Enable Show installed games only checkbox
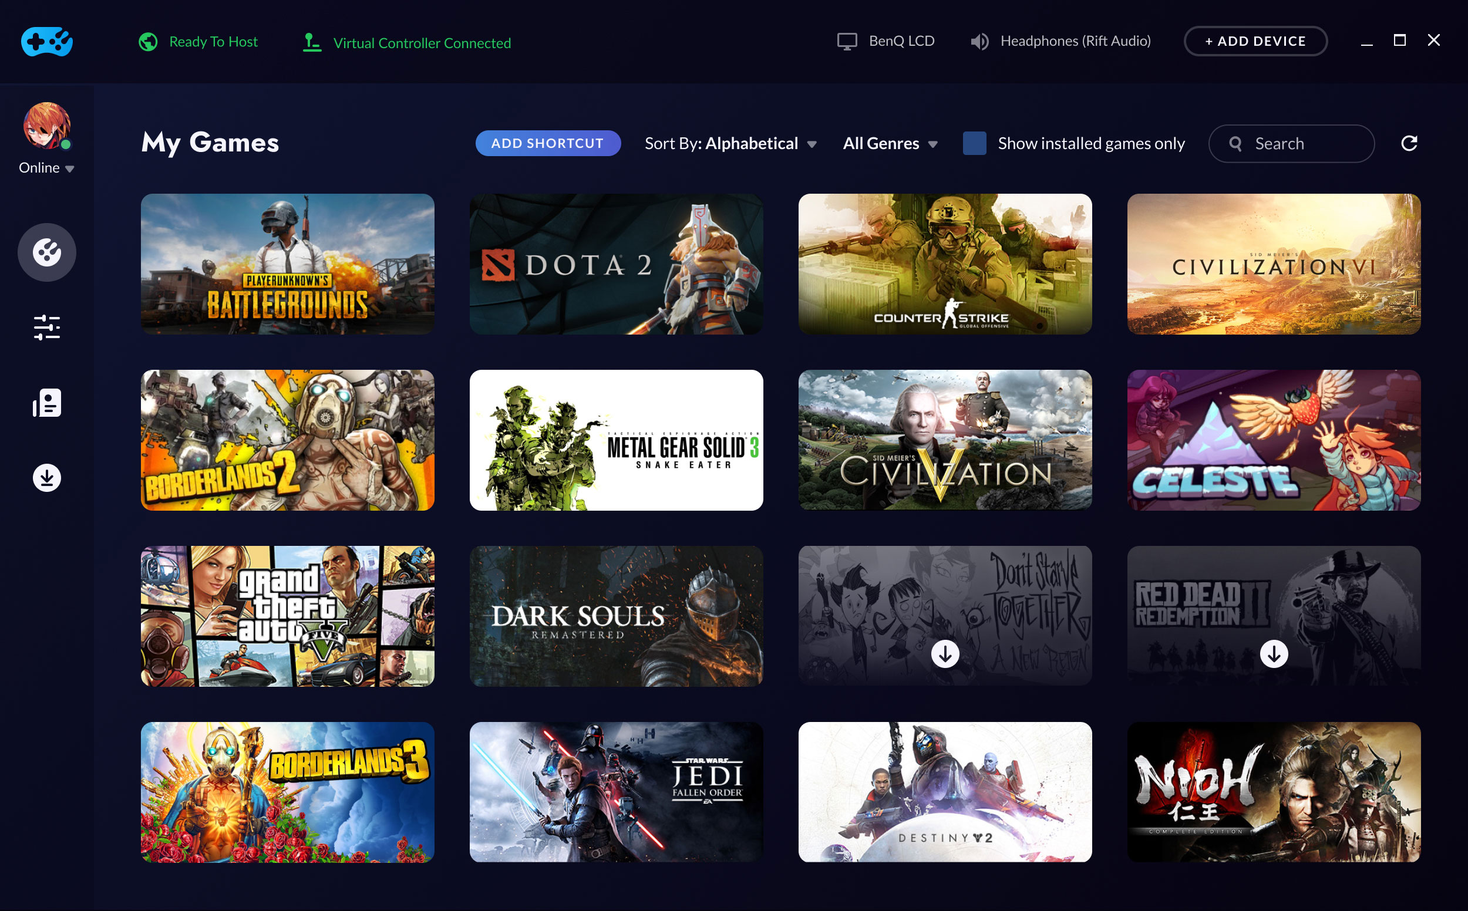1468x911 pixels. (974, 143)
